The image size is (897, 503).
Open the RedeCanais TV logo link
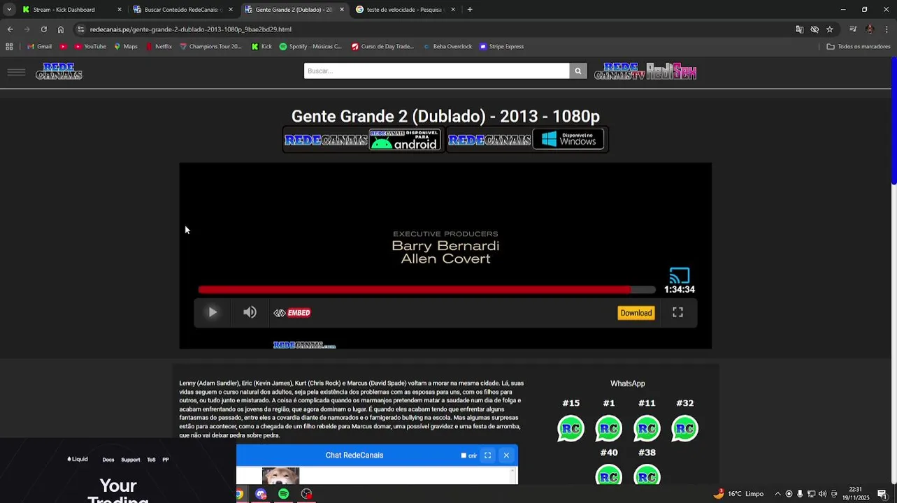click(619, 71)
